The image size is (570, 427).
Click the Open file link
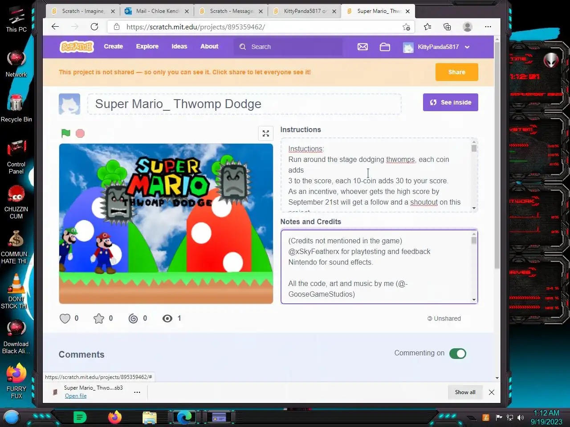pyautogui.click(x=76, y=396)
